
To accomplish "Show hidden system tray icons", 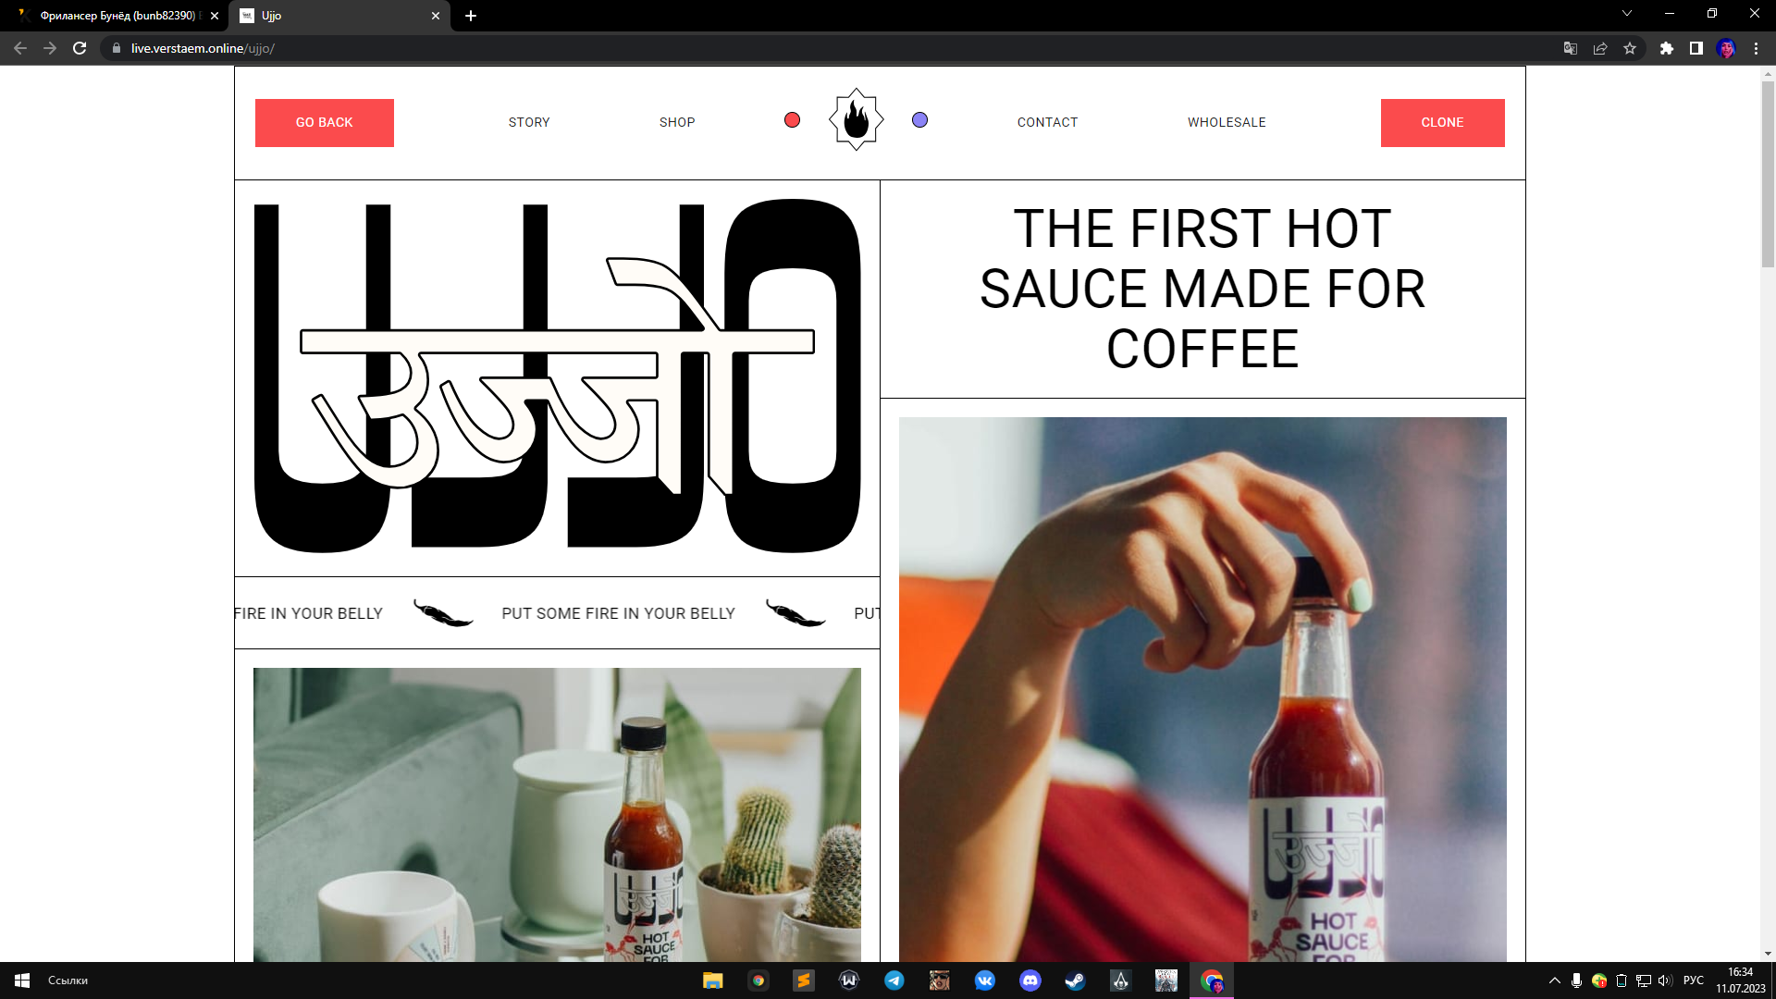I will pos(1554,980).
